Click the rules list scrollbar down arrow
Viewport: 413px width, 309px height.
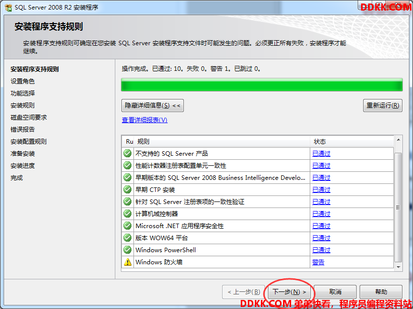398,267
